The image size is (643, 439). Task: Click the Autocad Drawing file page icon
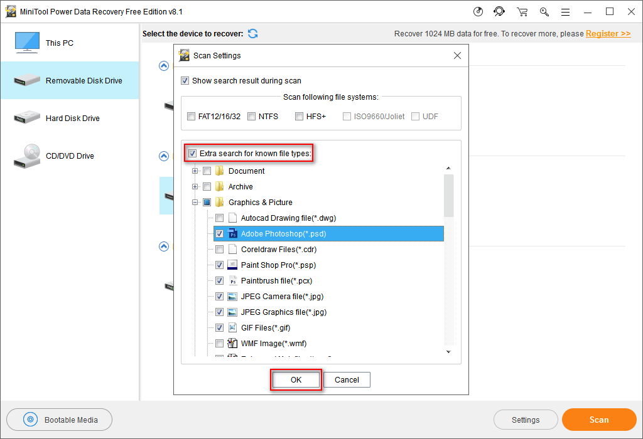coord(232,218)
